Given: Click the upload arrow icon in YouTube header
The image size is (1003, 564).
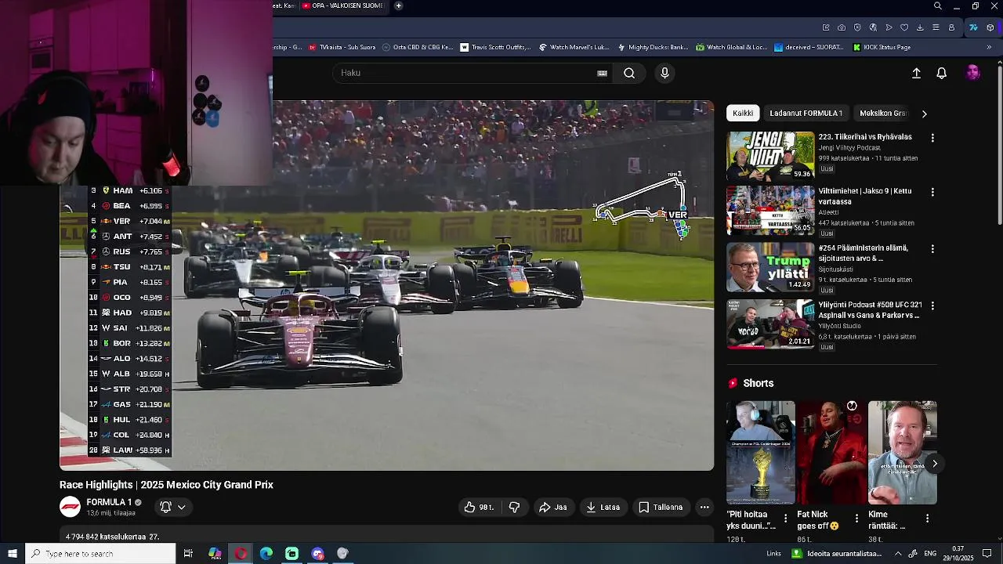Looking at the screenshot, I should click(916, 73).
